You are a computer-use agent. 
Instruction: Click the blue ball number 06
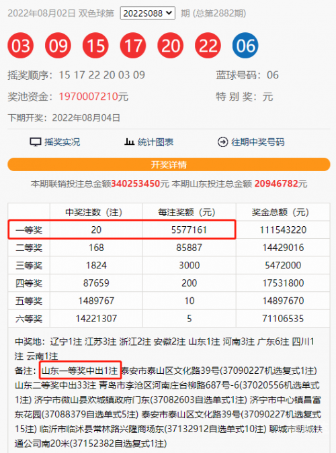[x=245, y=46]
